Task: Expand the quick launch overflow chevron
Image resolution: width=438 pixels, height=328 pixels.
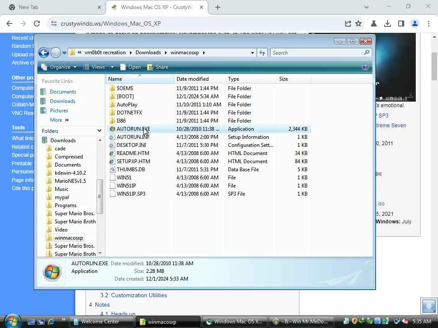Action: pyautogui.click(x=64, y=319)
